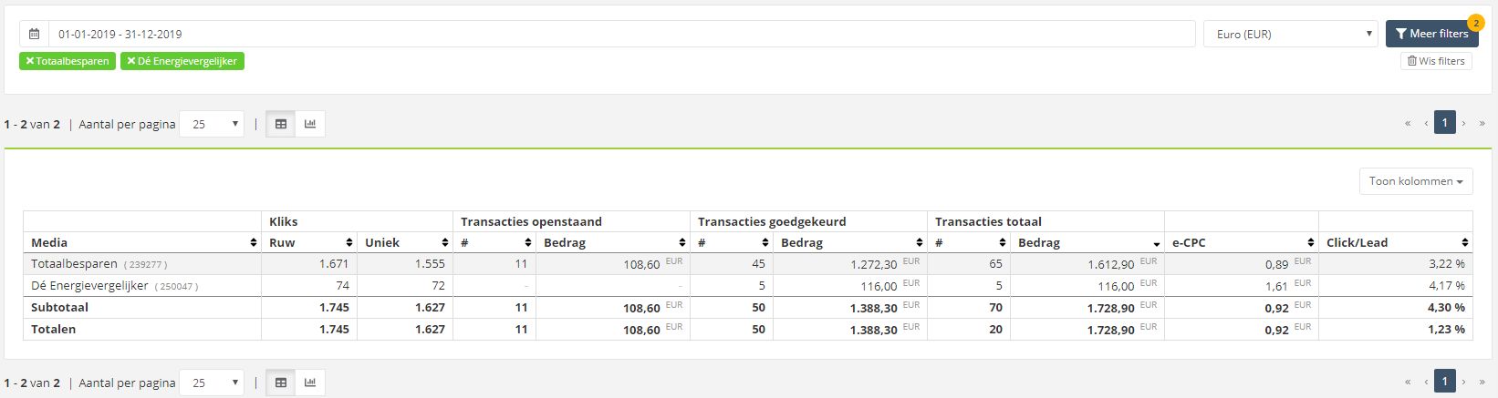Go to first page using top double-arrow
The image size is (1498, 398).
click(x=1408, y=123)
